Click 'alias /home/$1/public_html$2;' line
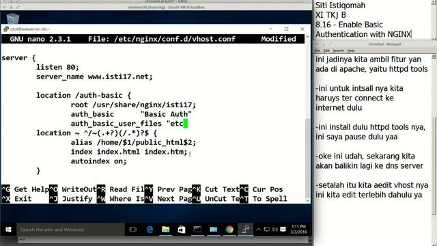The height and width of the screenshot is (246, 437). click(133, 143)
